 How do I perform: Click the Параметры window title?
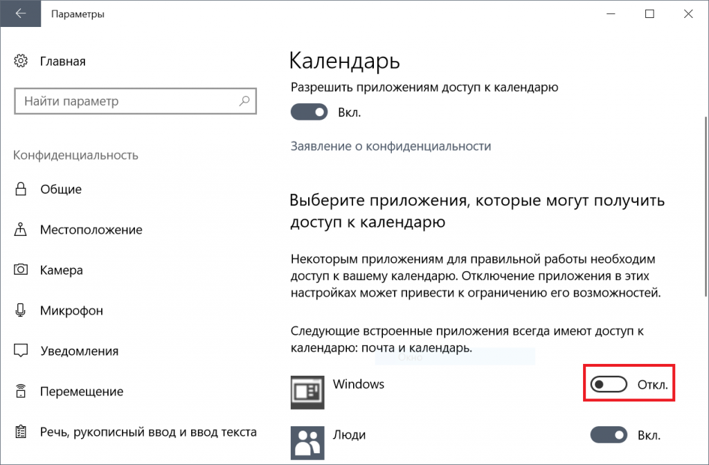point(78,14)
